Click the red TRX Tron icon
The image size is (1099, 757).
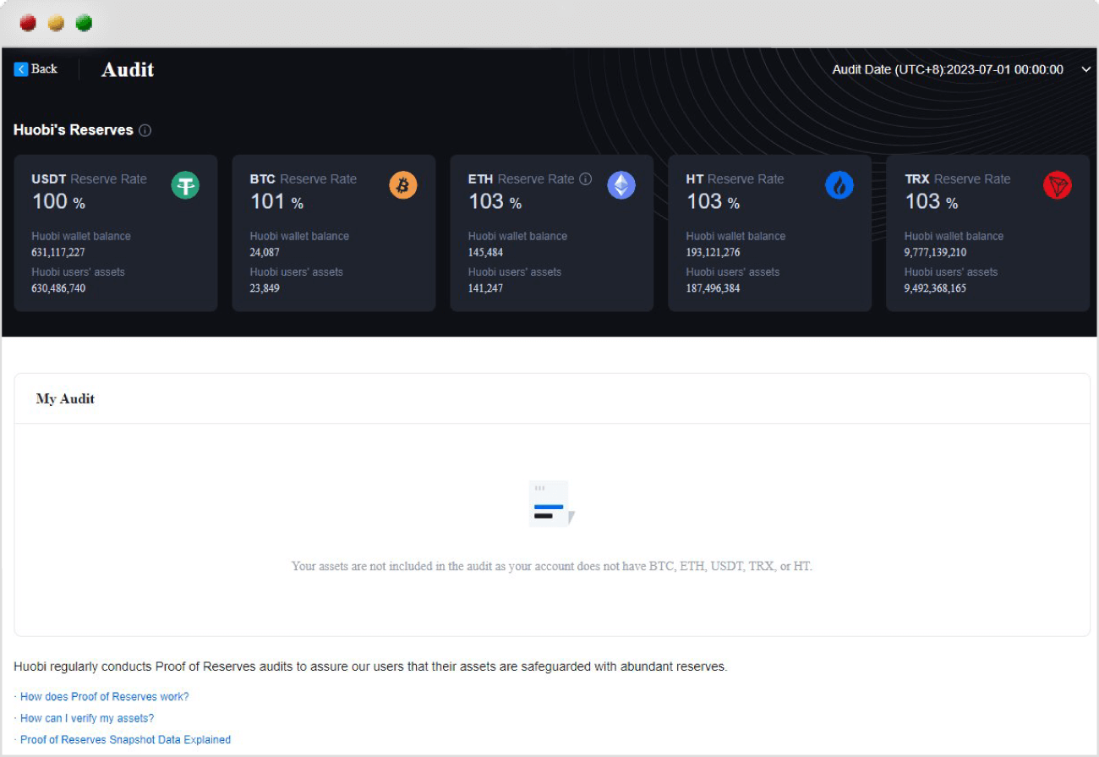point(1058,185)
